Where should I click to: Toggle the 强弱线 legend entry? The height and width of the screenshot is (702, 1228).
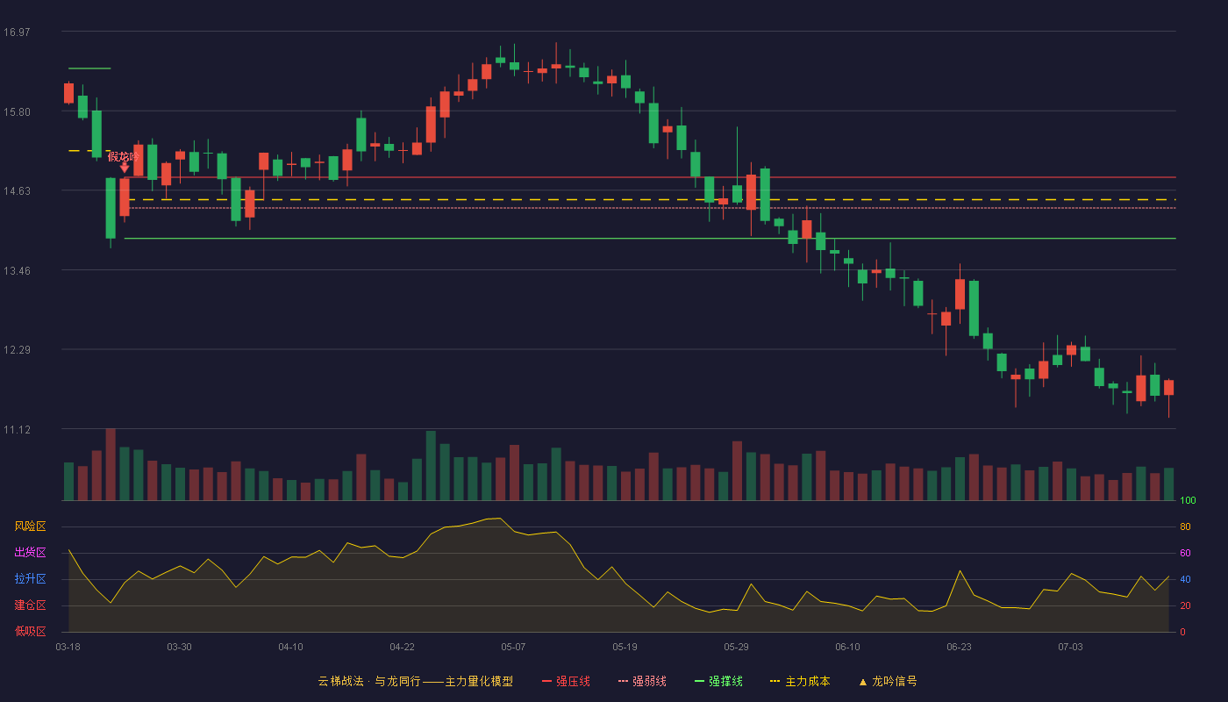pos(642,681)
